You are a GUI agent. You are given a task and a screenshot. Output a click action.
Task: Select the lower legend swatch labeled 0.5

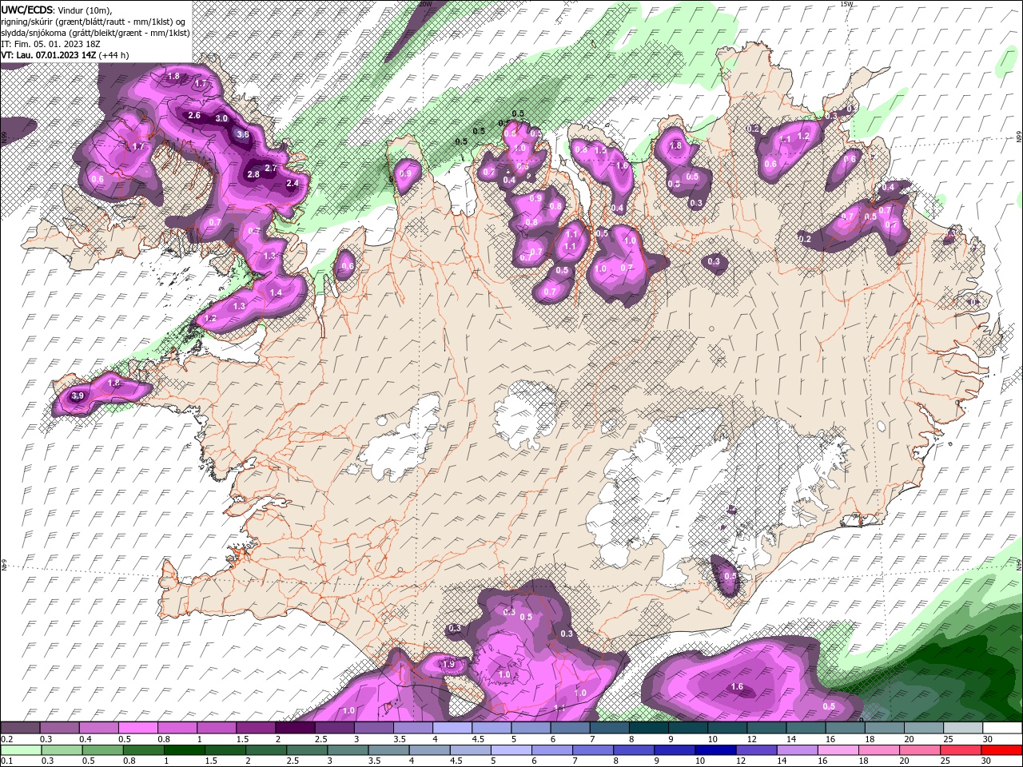[102, 749]
